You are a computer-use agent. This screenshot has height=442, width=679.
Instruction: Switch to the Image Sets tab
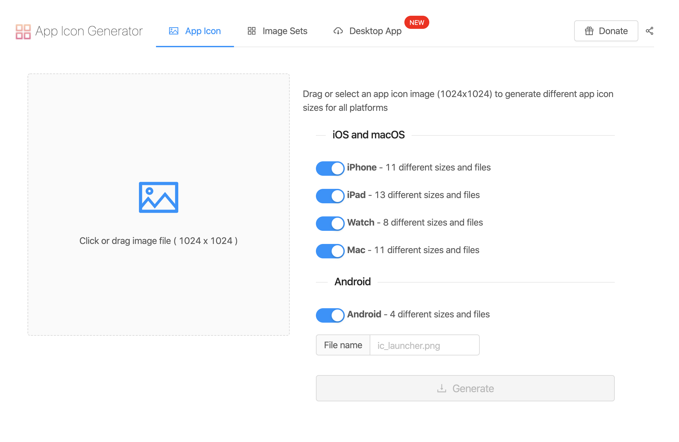coord(284,31)
